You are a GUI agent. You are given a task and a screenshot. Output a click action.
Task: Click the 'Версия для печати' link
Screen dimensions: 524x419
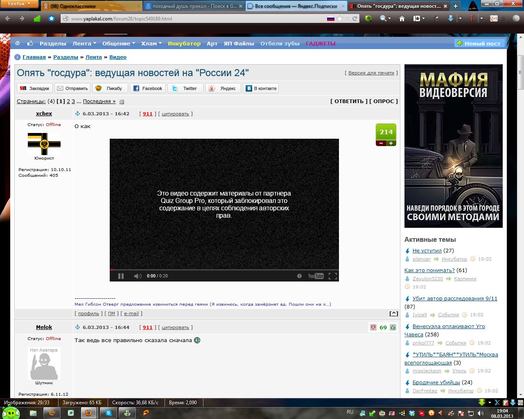(x=371, y=73)
